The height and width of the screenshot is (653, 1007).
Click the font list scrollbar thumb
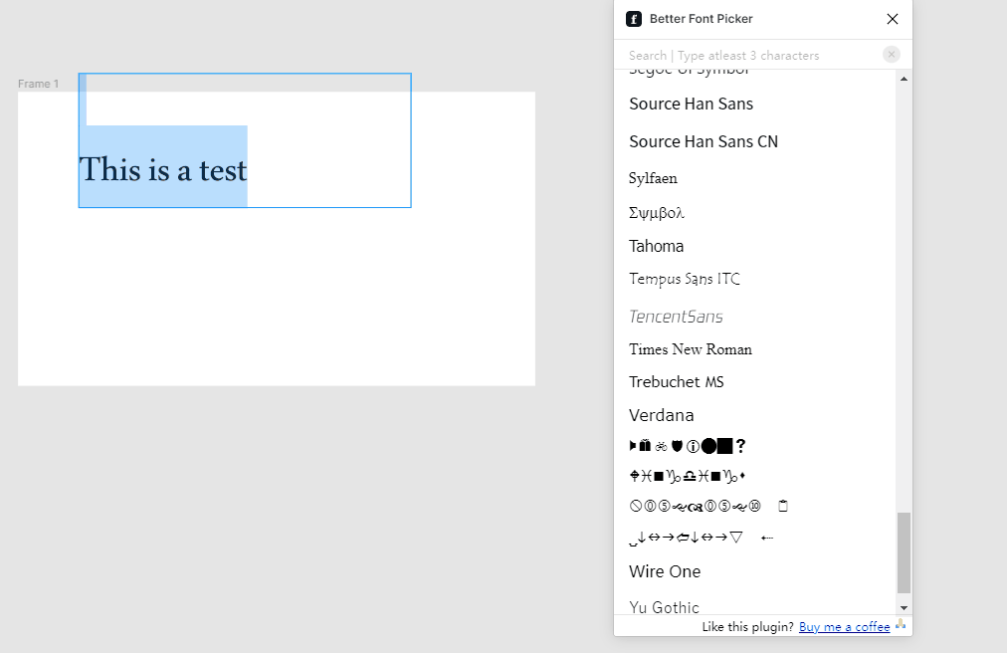point(904,552)
